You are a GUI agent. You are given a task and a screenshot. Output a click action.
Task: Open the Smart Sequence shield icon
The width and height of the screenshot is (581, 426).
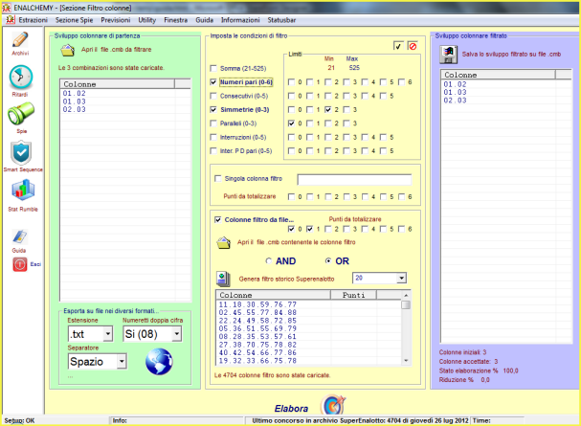click(x=21, y=152)
